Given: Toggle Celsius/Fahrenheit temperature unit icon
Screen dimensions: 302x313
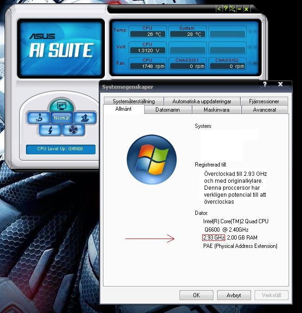Looking at the screenshot, I should pos(232,9).
